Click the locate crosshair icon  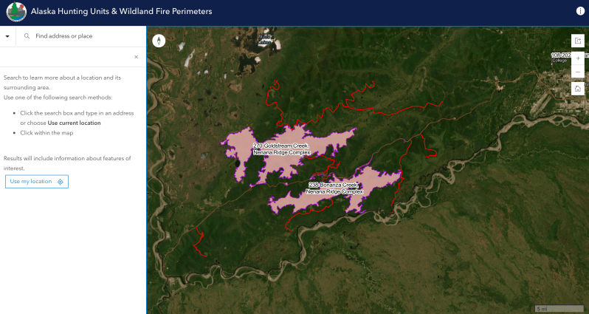point(61,182)
